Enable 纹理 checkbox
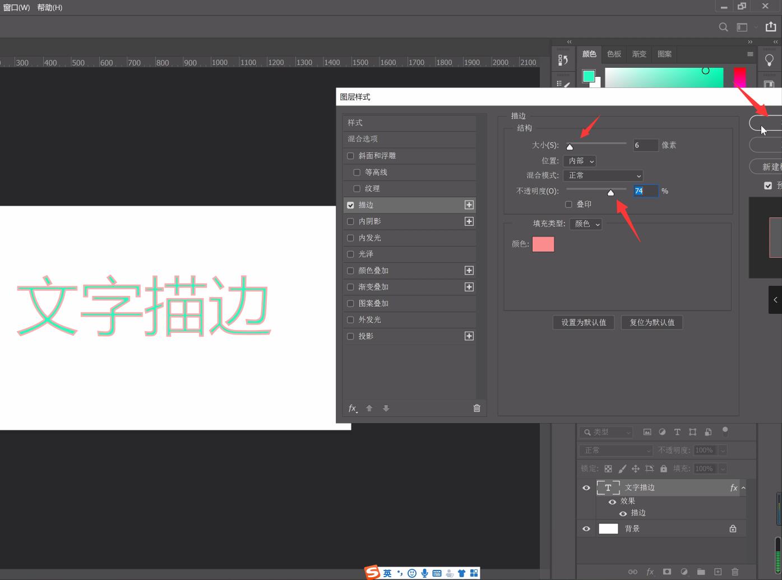The width and height of the screenshot is (782, 580). [357, 188]
